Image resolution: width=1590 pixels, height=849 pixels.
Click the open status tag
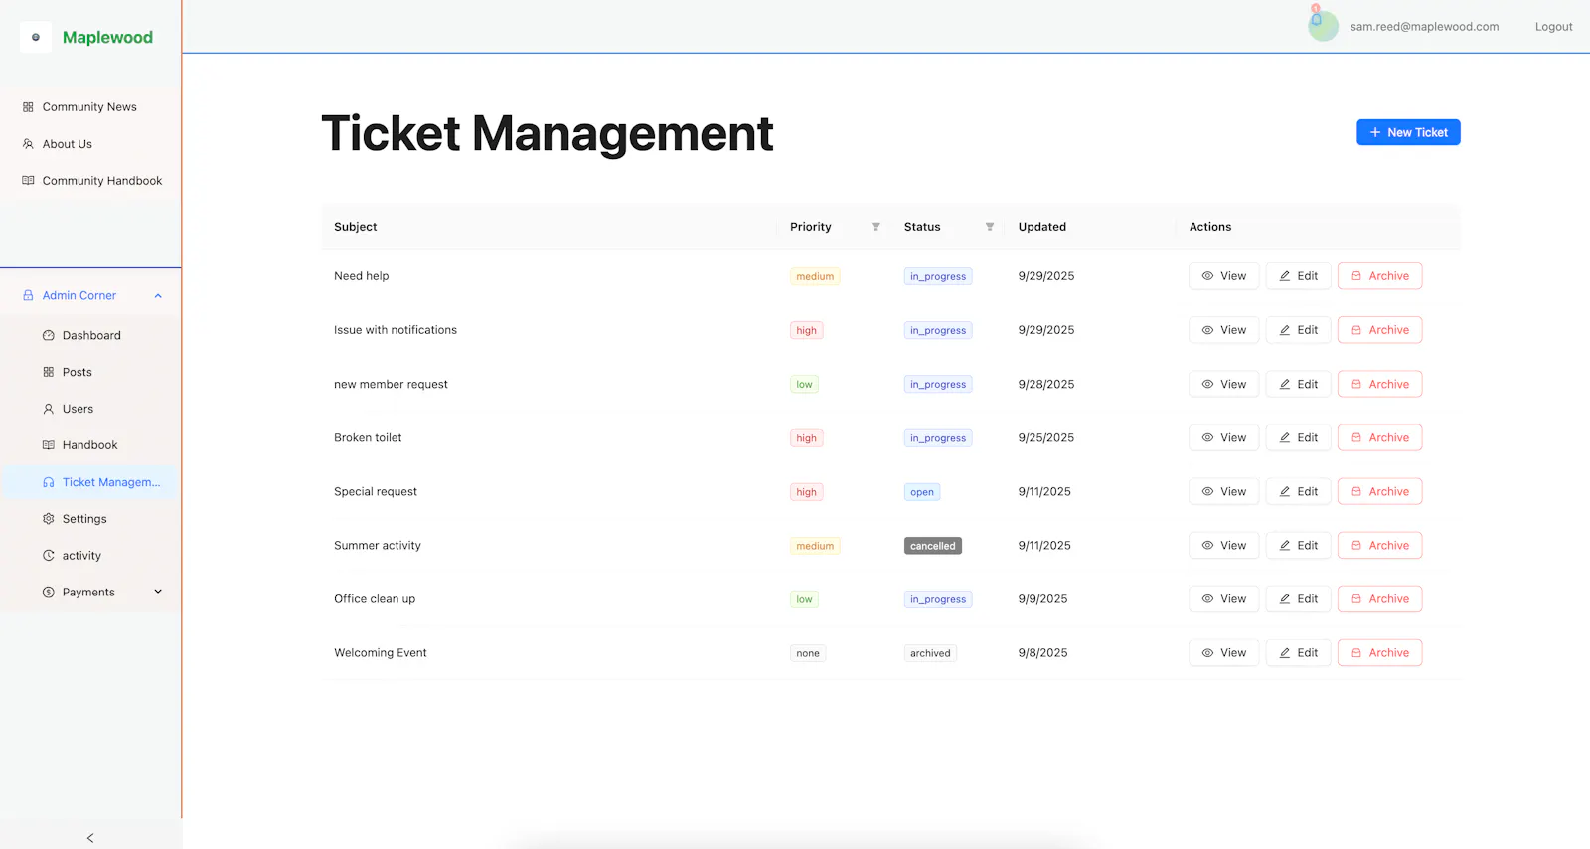point(922,492)
